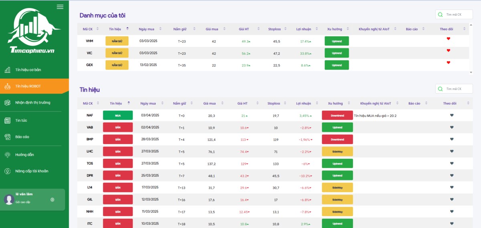Image resolution: width=481 pixels, height=228 pixels.
Task: Focus the Tìm mã CK search in Tín hiệu
Action: click(x=454, y=89)
